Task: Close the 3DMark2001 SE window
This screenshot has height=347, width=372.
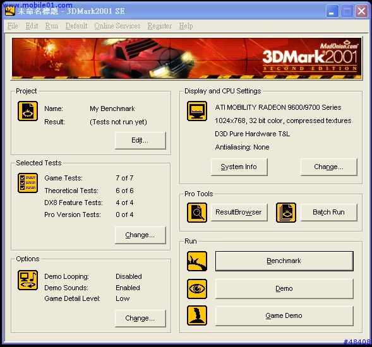Action: pos(361,11)
